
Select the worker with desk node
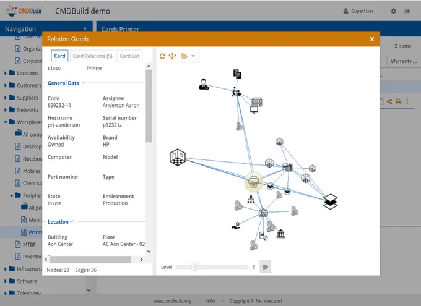(x=237, y=91)
